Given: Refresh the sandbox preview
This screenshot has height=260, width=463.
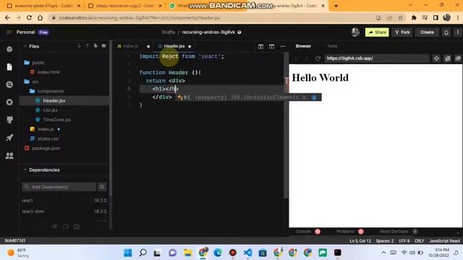Looking at the screenshot, I should [318, 58].
